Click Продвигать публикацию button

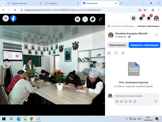point(144,45)
